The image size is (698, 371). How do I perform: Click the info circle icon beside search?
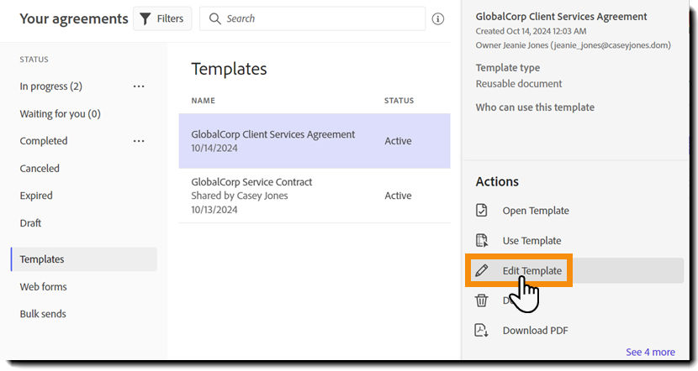click(438, 18)
